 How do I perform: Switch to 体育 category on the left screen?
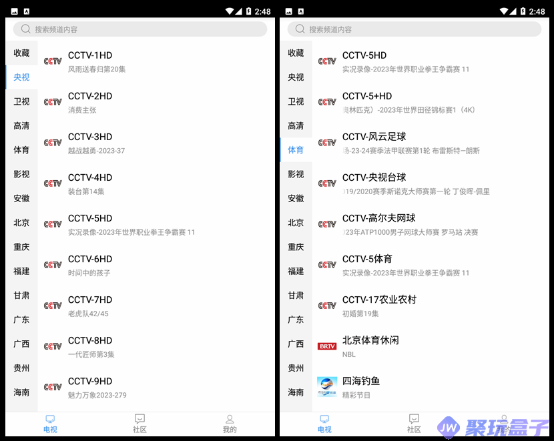point(21,150)
